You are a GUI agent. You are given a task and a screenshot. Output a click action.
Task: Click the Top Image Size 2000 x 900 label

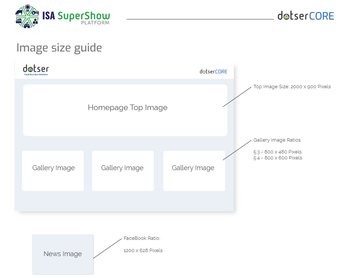click(x=292, y=87)
